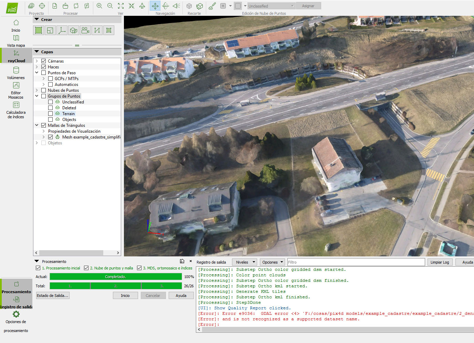Click the Estado de Salida button
Viewport: 474px width, 343px height.
(x=53, y=296)
